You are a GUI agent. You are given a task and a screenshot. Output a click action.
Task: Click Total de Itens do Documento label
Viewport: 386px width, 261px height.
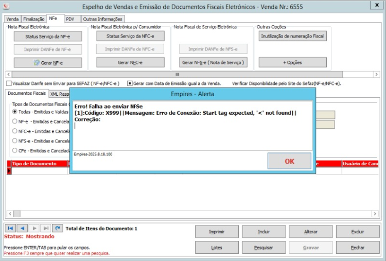(x=101, y=229)
